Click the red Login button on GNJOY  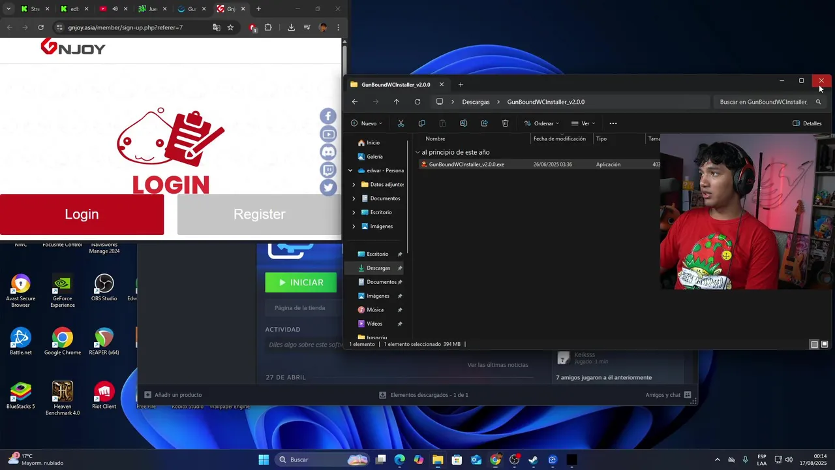[82, 214]
